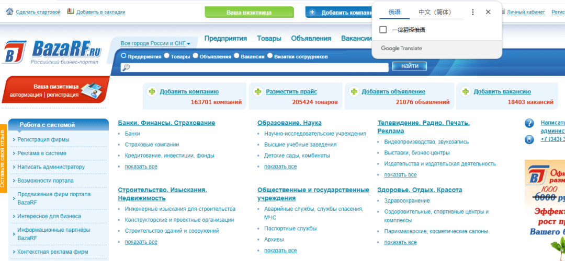565x261 pixels.
Task: Click the green plus icon beside Добавить объявление
Action: (x=354, y=91)
